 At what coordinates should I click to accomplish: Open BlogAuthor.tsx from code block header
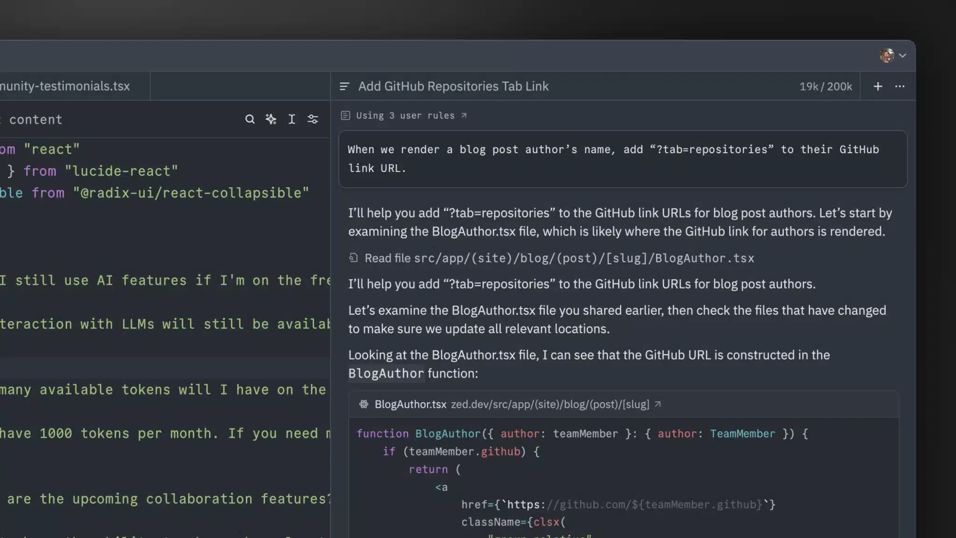[x=410, y=404]
